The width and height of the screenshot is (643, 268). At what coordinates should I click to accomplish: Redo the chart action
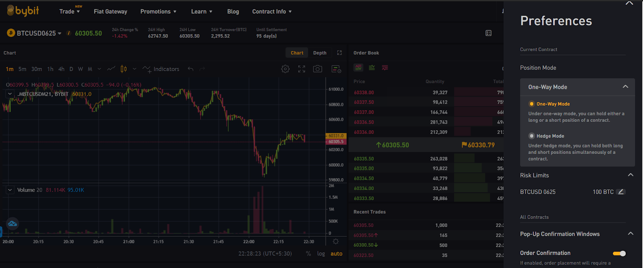tap(202, 69)
